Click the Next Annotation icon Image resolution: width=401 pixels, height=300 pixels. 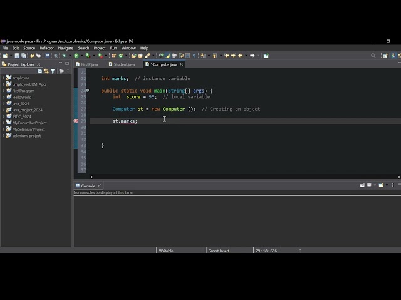click(203, 56)
